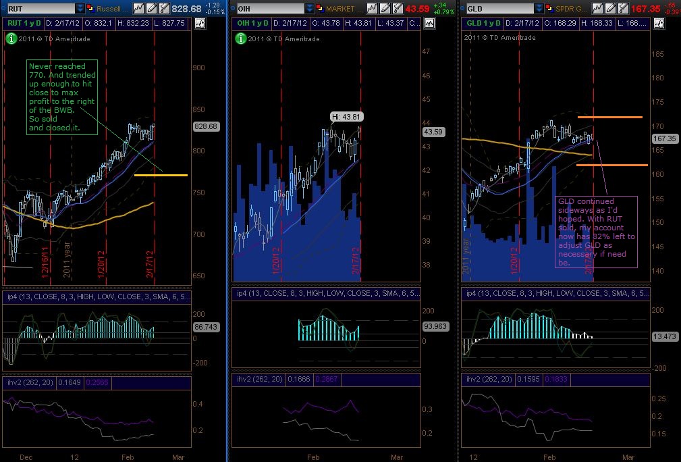
Task: Open the style eyedropper tool in GLD panel
Action: 623,8
